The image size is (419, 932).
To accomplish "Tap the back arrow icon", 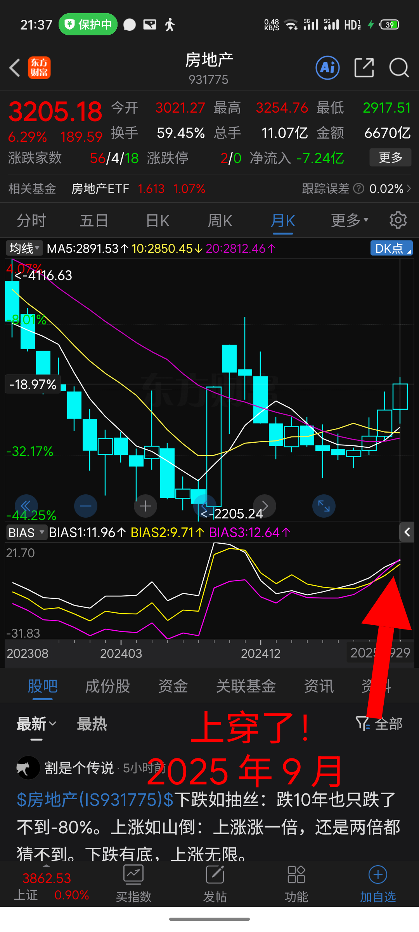I will point(15,68).
